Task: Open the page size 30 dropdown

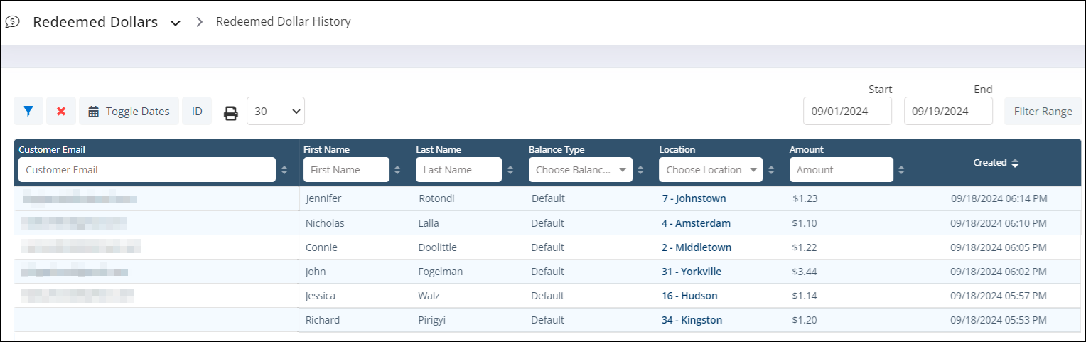Action: point(276,112)
